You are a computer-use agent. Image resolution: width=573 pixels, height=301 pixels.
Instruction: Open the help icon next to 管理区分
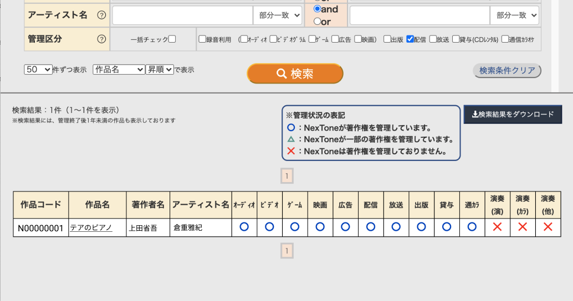(101, 39)
